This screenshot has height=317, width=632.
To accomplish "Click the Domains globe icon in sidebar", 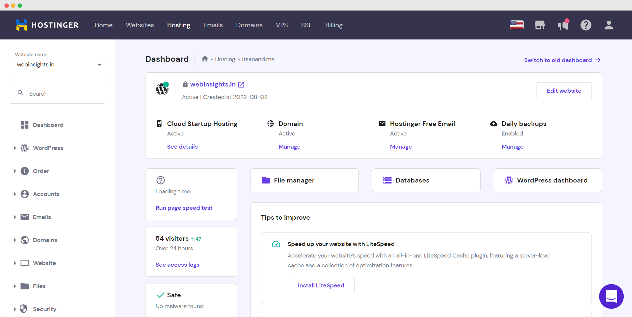I will pos(25,240).
